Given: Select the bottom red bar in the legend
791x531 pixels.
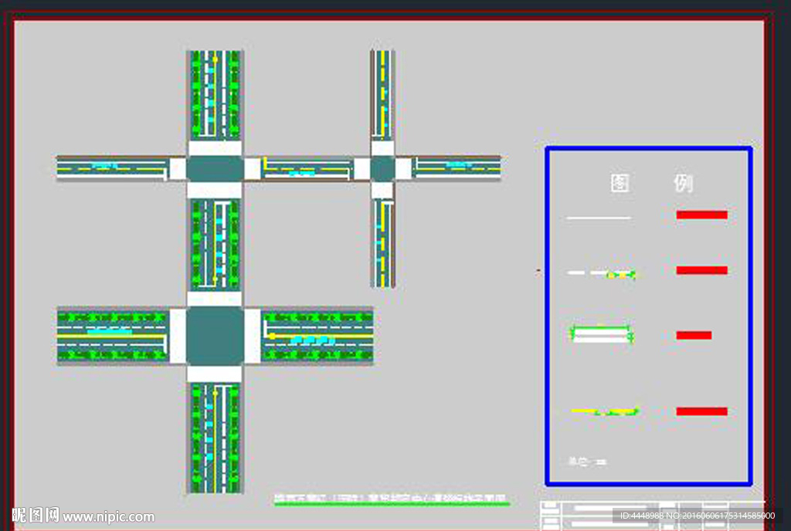Looking at the screenshot, I should point(701,411).
